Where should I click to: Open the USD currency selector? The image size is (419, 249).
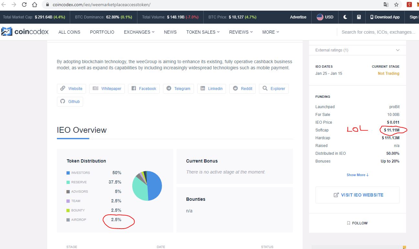[325, 17]
